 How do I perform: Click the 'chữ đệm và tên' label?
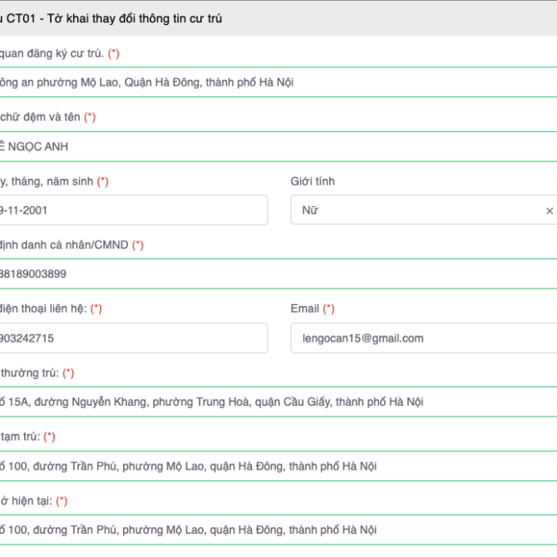tap(40, 117)
